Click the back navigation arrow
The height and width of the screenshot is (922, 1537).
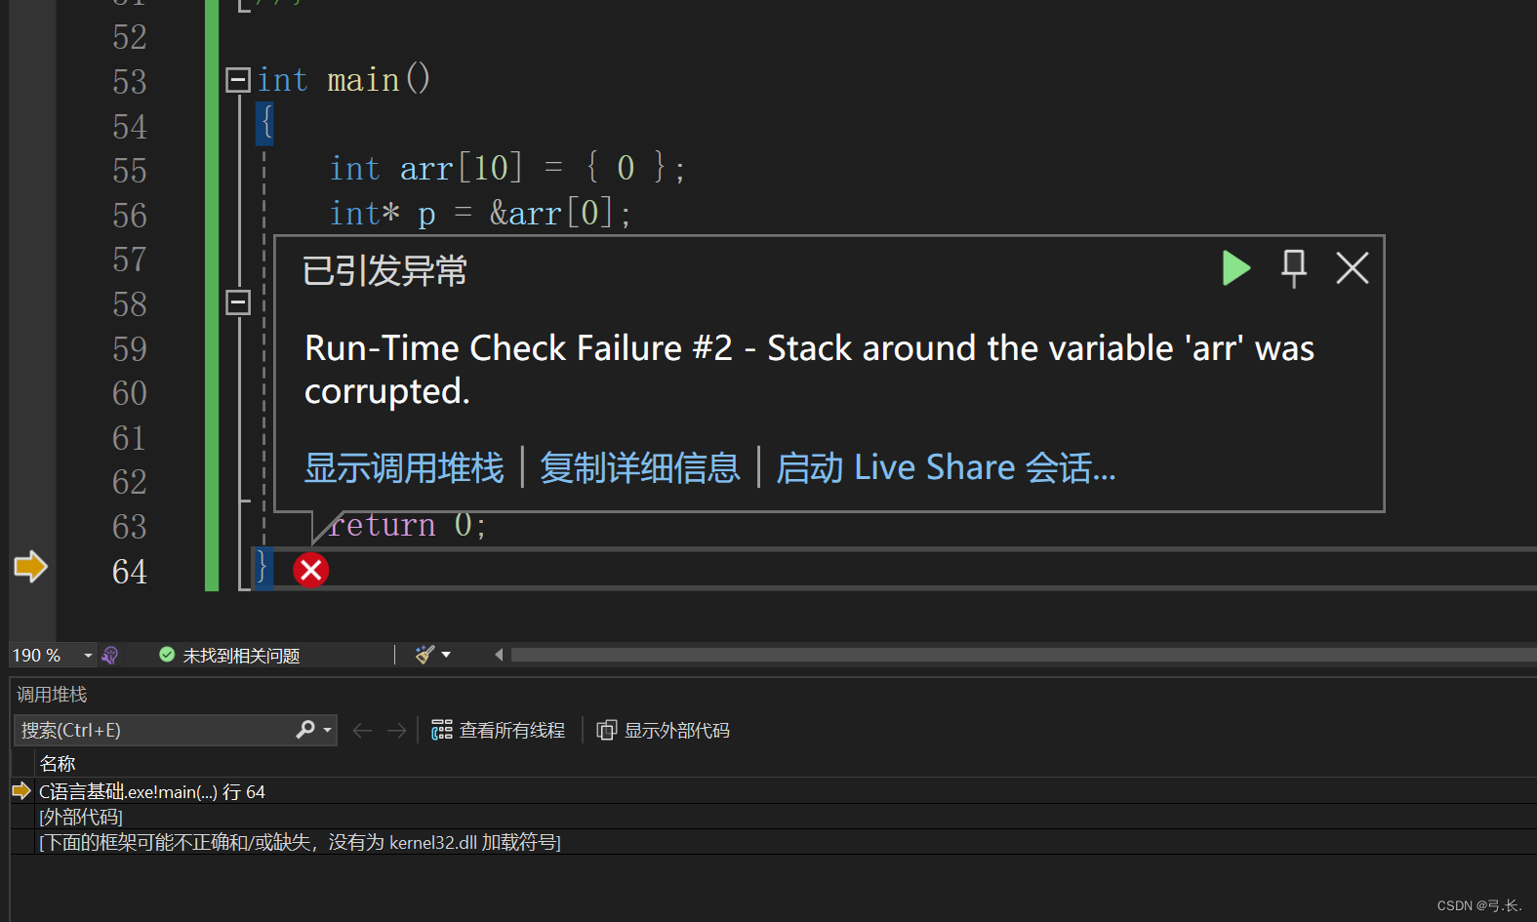(362, 730)
